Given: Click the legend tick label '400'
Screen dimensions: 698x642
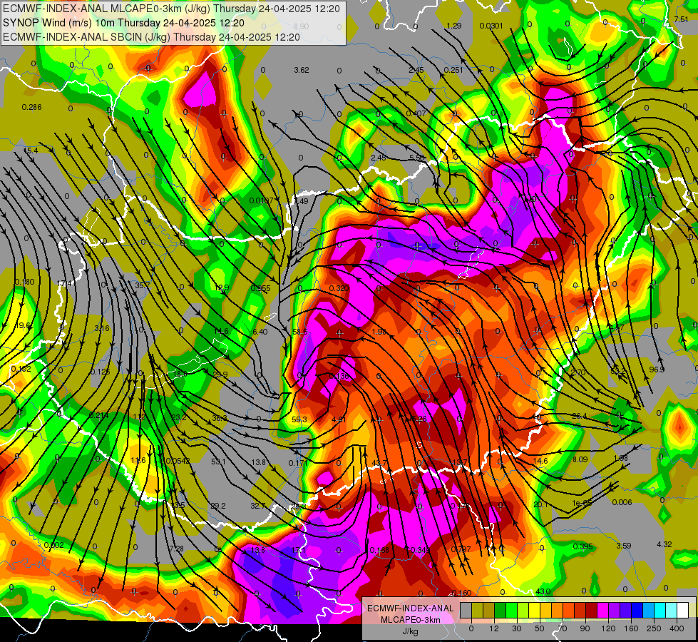Looking at the screenshot, I should pos(677,628).
